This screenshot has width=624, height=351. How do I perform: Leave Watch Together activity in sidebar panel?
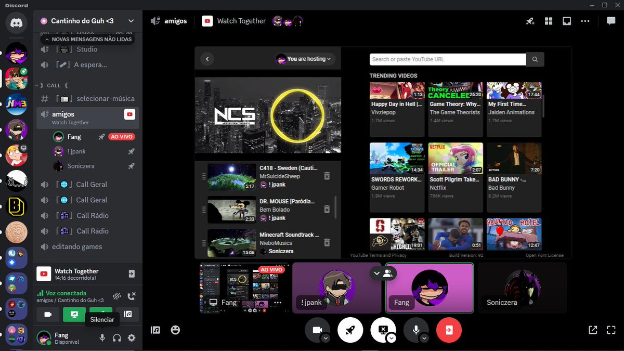(x=132, y=274)
